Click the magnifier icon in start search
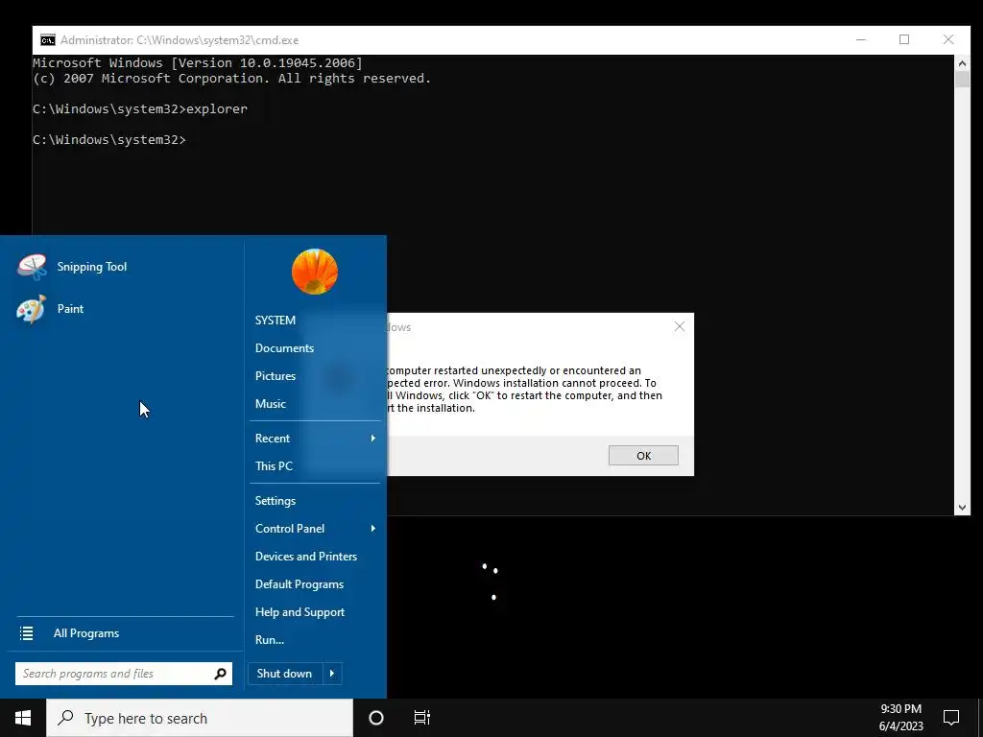This screenshot has height=737, width=983. (x=220, y=674)
